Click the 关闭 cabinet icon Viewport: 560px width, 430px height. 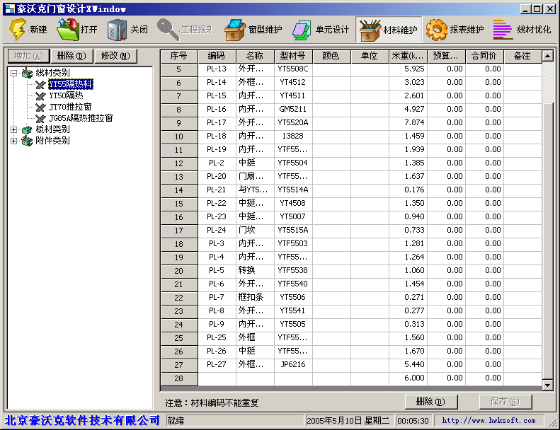click(x=117, y=29)
